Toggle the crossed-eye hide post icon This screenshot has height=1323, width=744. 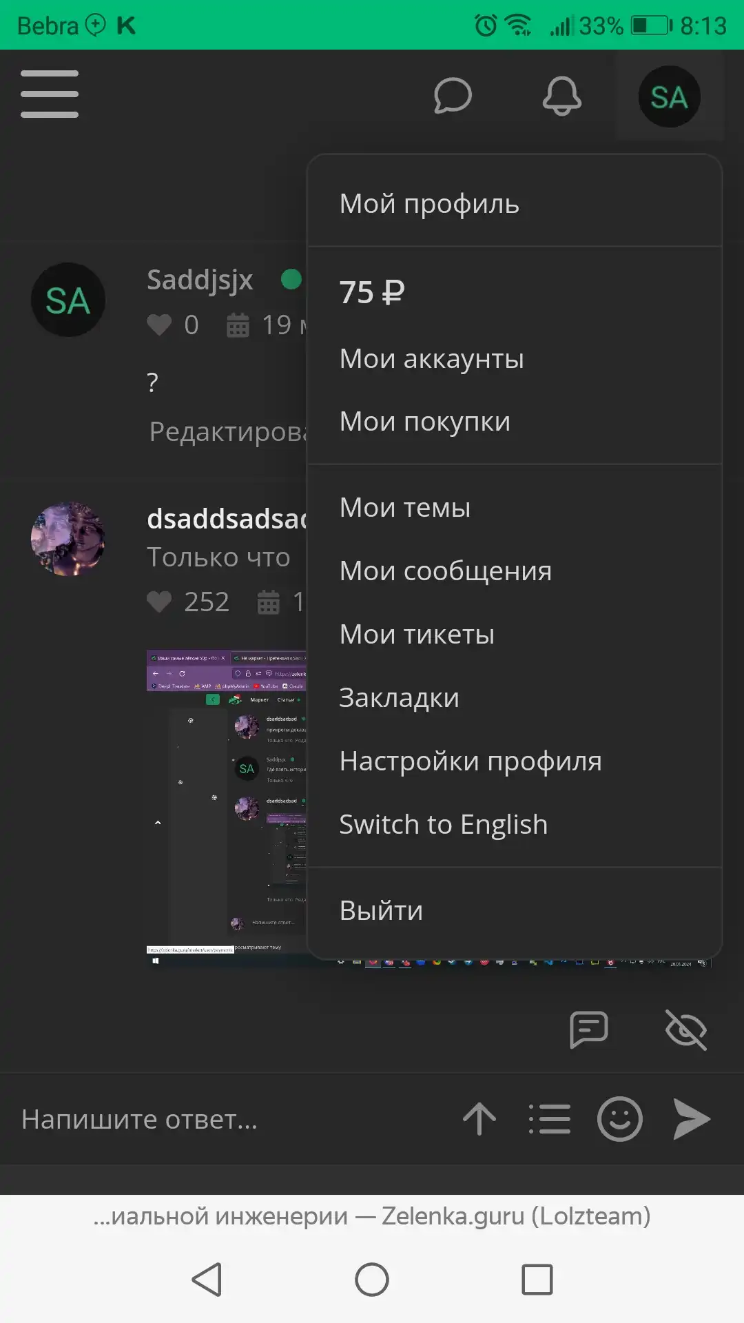[x=686, y=1030]
